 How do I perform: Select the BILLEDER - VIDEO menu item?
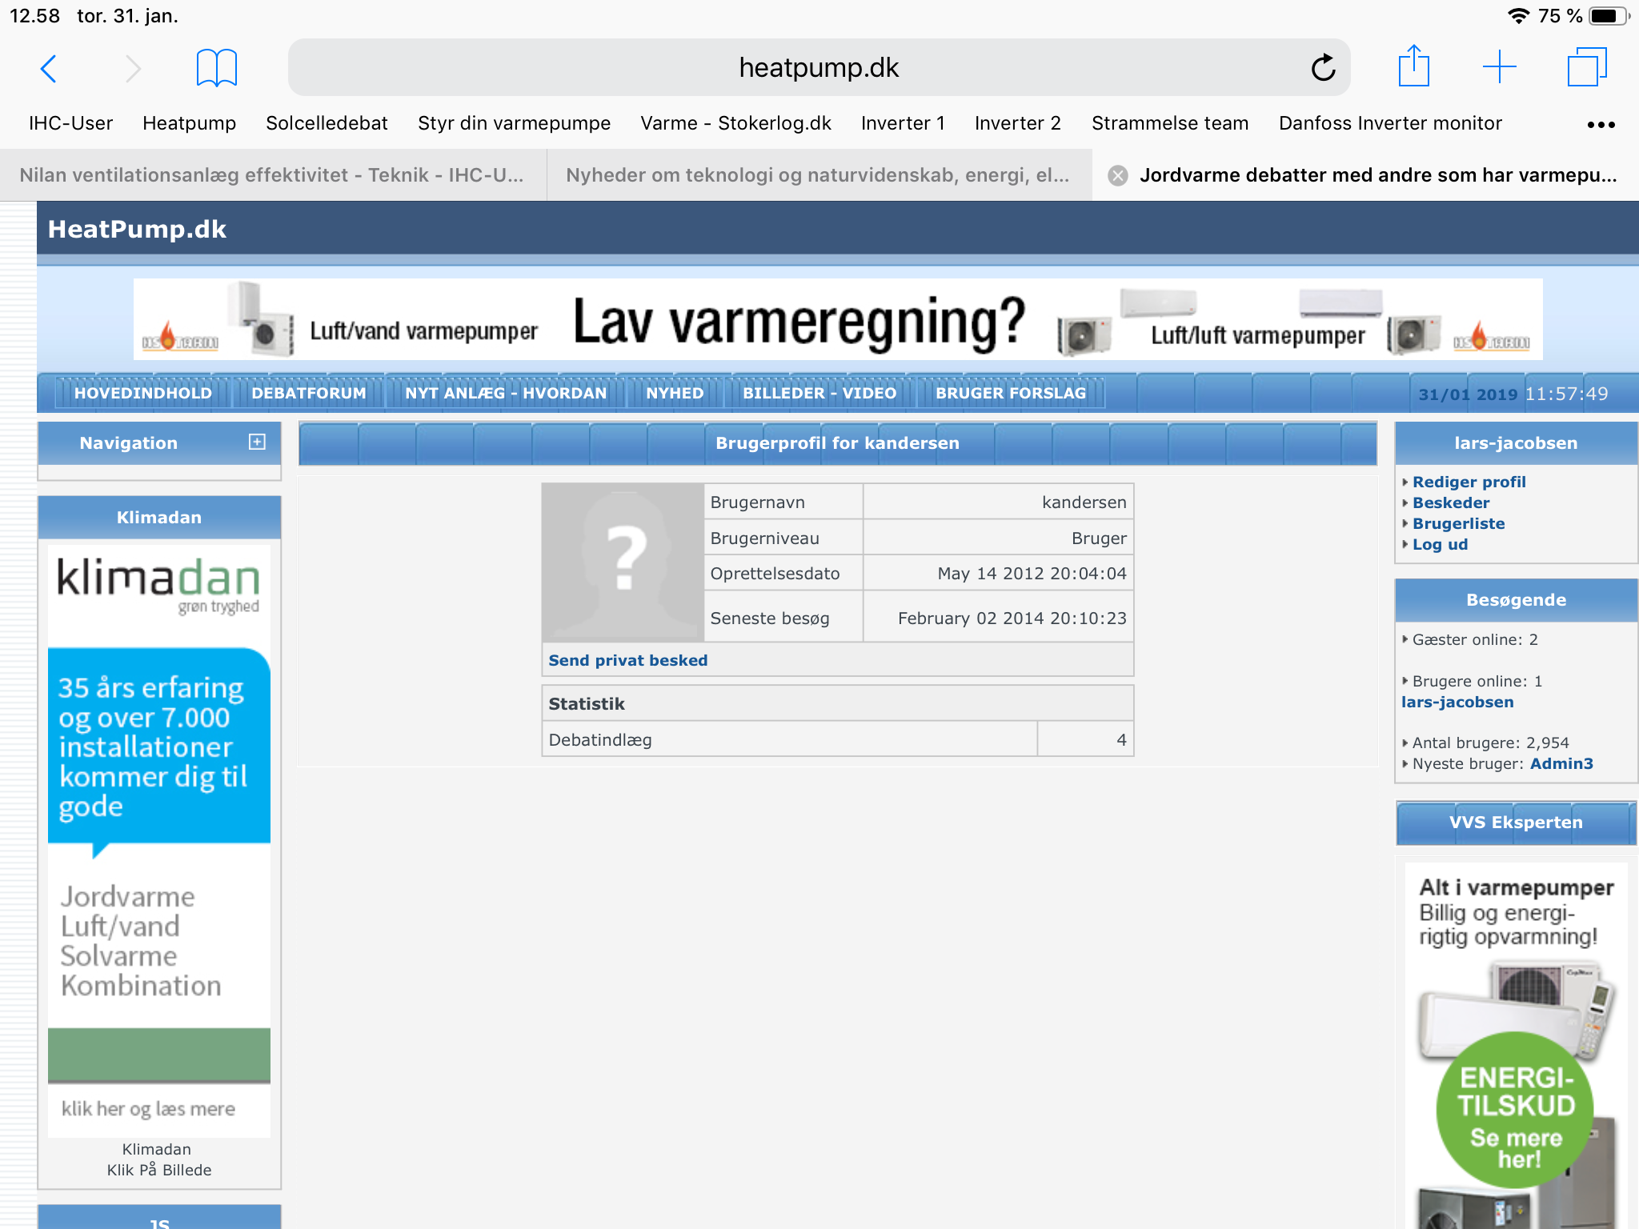coord(819,393)
